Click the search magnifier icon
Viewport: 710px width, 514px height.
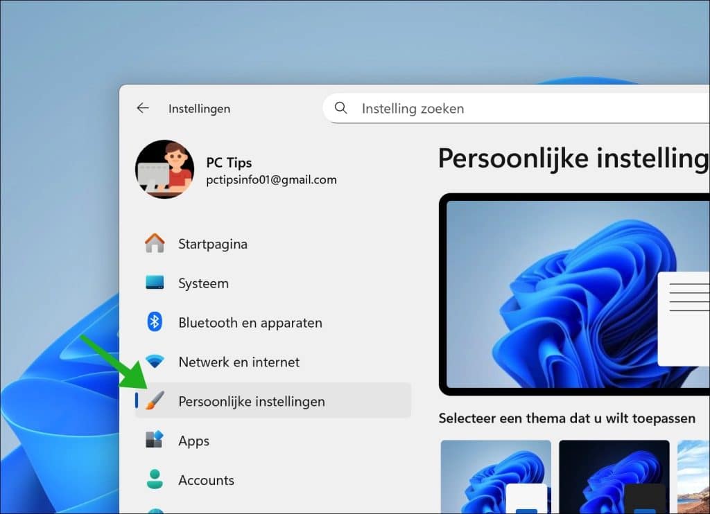340,108
